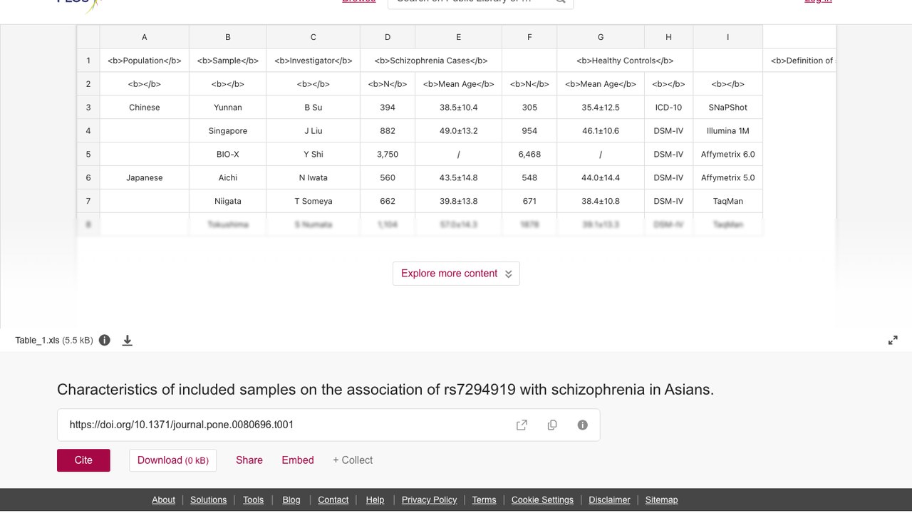Go to the About footer link

(163, 499)
